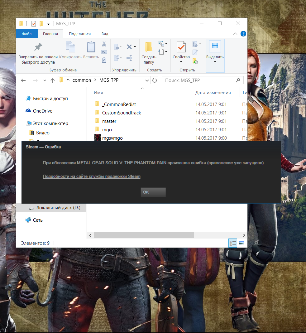Click the Rename icon in Упорядочить group
This screenshot has width=306, height=333.
coord(129,58)
